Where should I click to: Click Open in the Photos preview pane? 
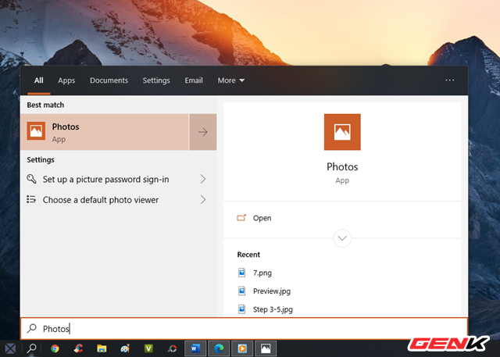point(262,218)
